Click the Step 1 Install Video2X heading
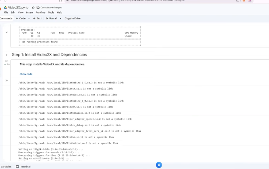Screen dimensions: 269x169 (49, 55)
